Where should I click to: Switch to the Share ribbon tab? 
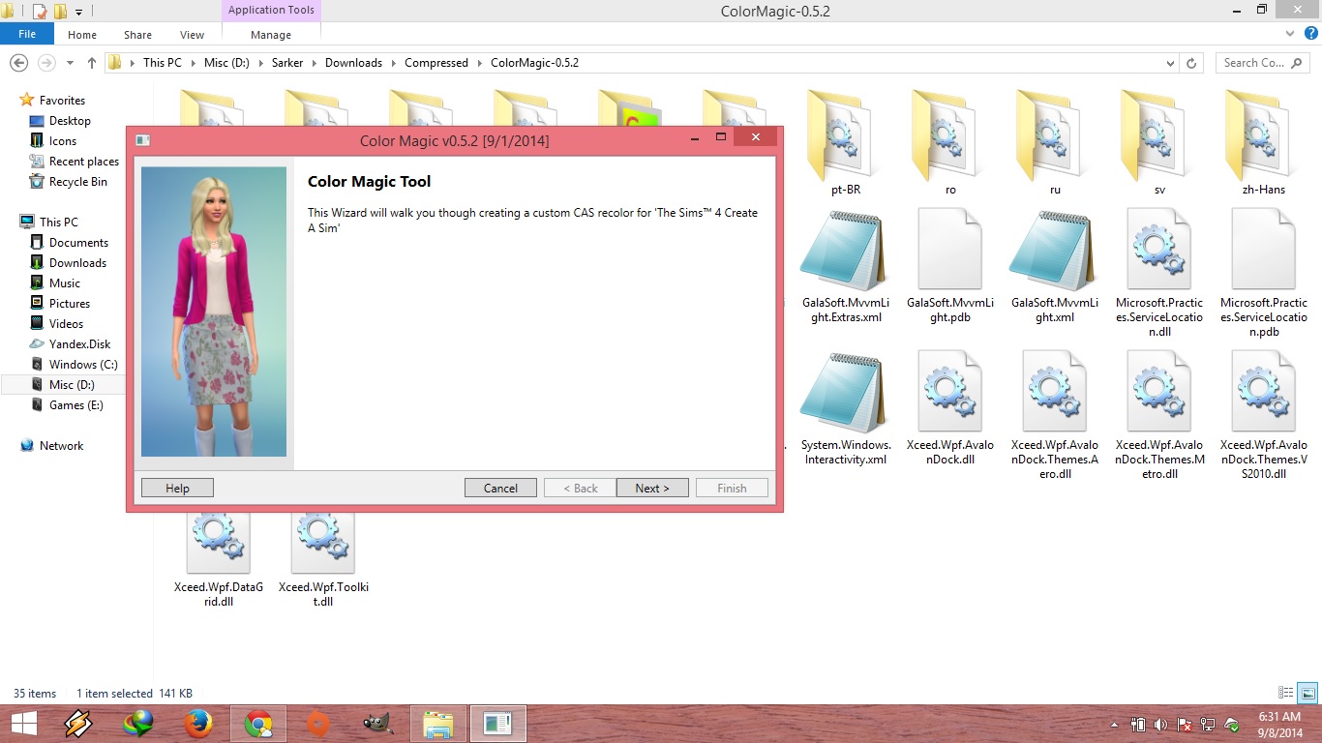[x=137, y=35]
